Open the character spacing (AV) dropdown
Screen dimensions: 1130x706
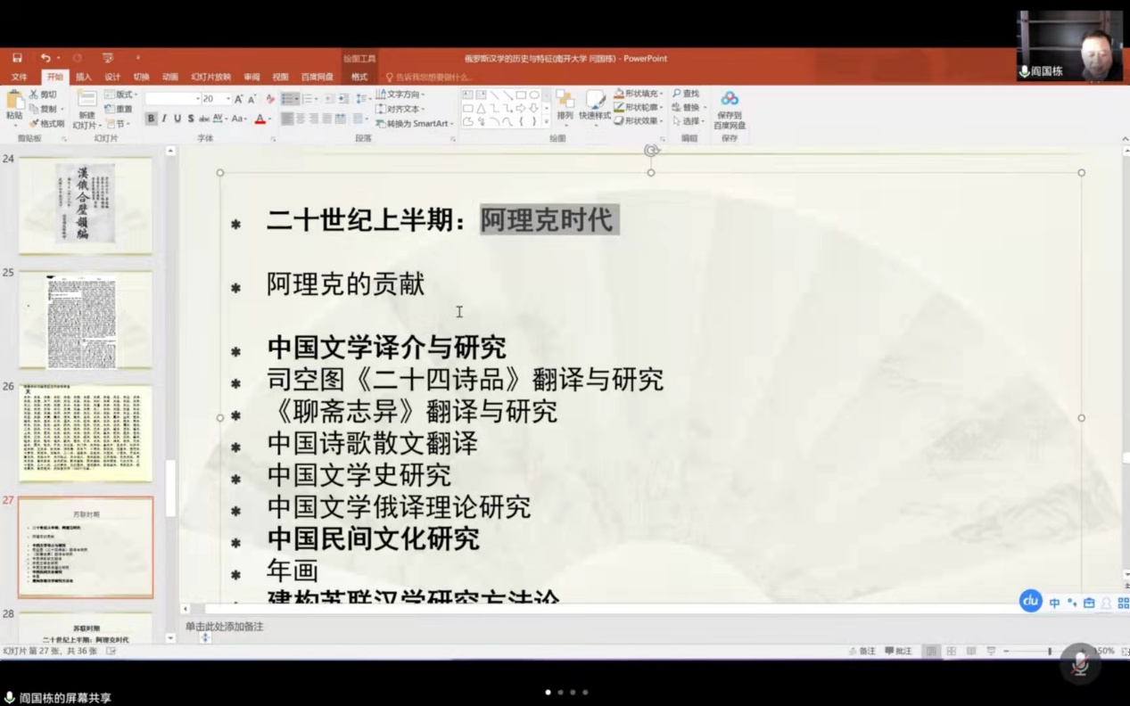pos(219,119)
